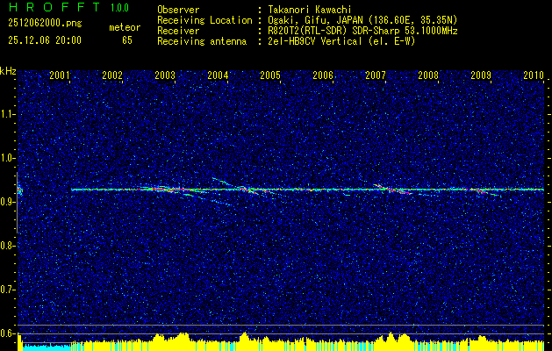Viewport: 552px width, 351px height.
Task: Click the meteor count value 65
Action: point(127,40)
